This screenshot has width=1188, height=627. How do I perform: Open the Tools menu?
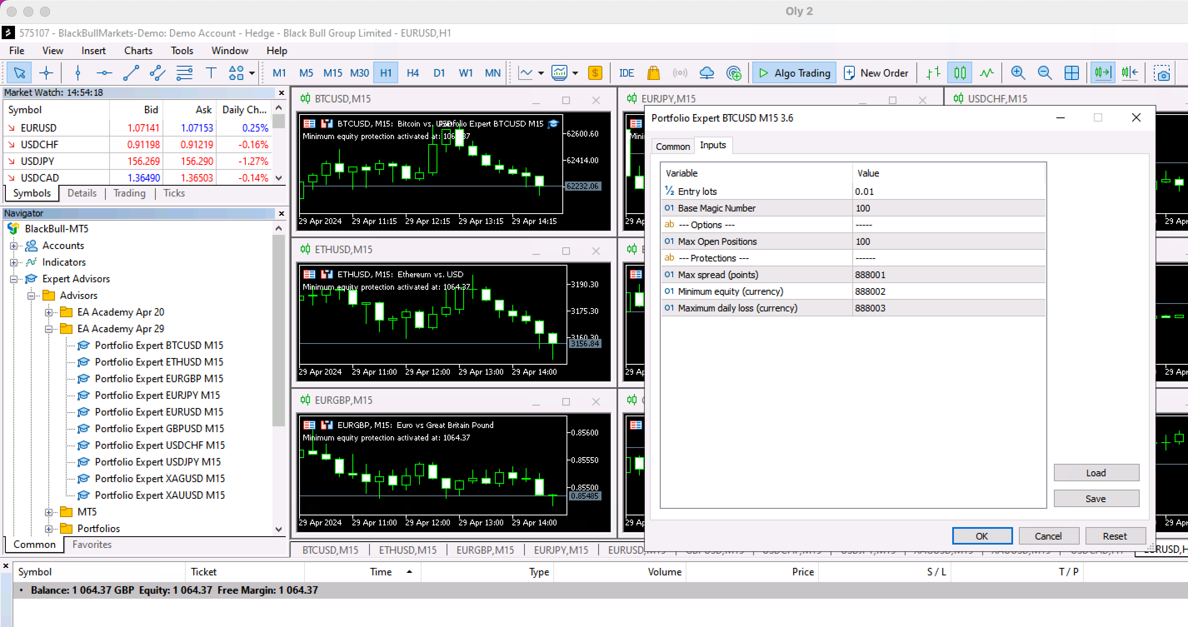point(182,51)
